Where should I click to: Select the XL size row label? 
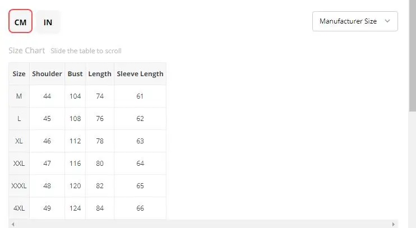[x=19, y=141]
